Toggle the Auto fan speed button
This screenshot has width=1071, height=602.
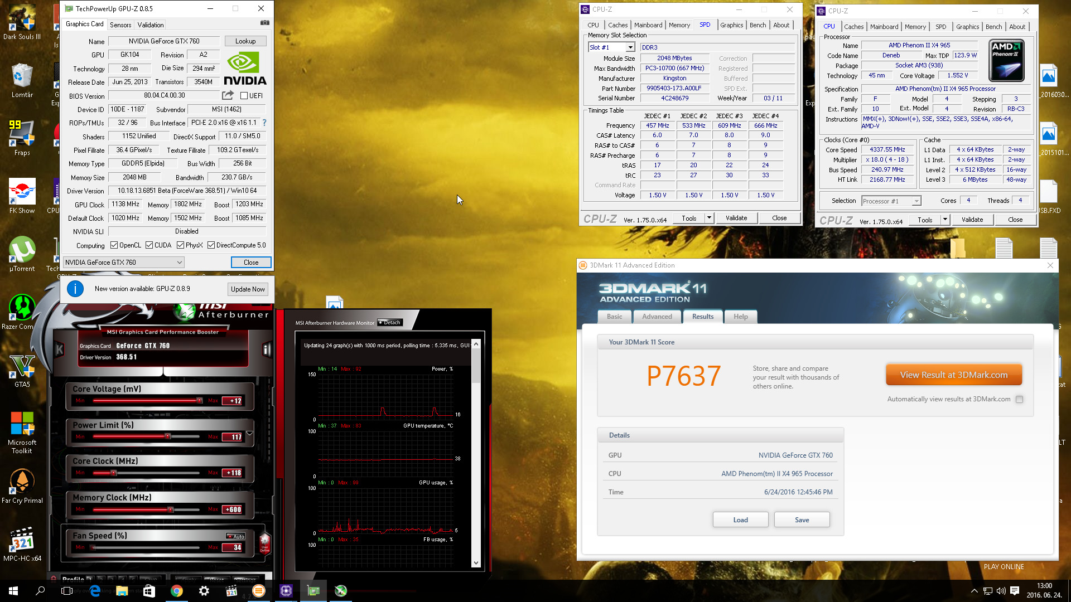(x=236, y=536)
